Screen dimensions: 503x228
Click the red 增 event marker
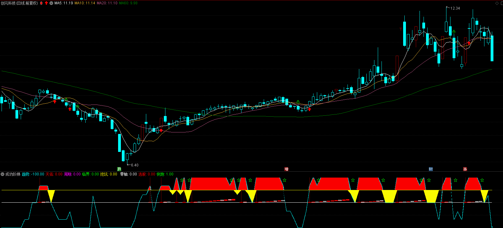point(287,169)
